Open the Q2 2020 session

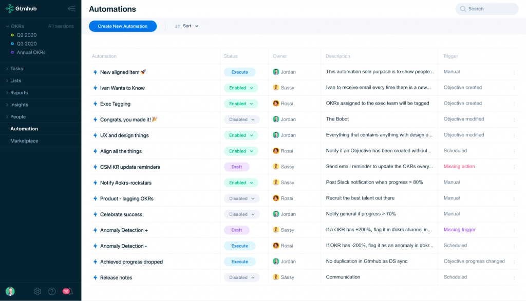coord(27,35)
